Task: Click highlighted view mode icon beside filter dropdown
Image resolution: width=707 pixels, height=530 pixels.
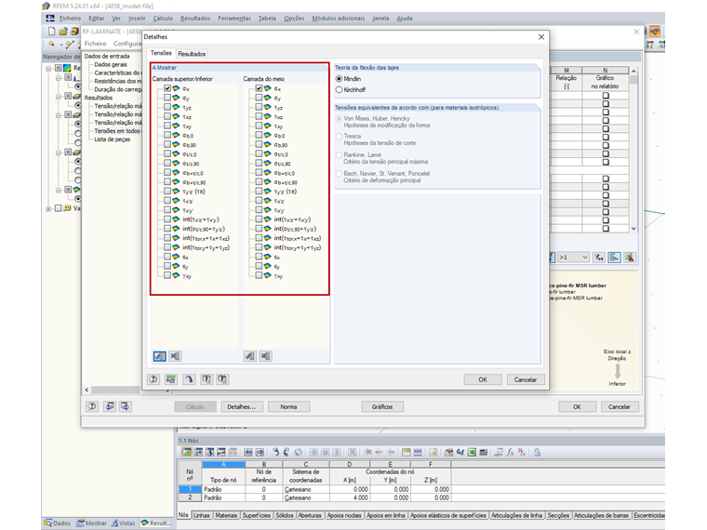Action: click(614, 258)
